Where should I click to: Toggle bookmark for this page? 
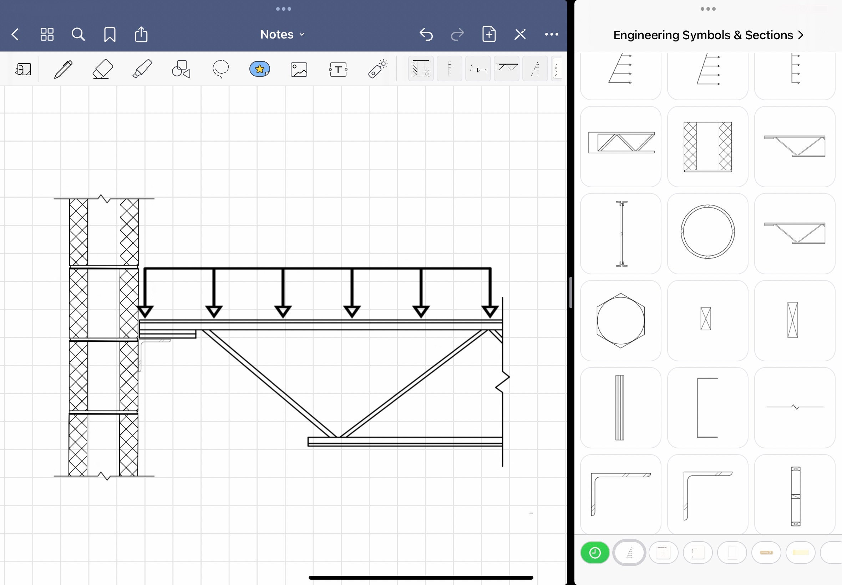coord(110,35)
